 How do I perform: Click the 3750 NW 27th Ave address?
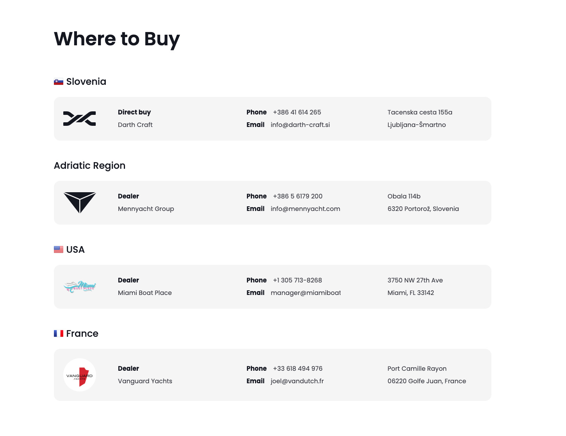(415, 281)
